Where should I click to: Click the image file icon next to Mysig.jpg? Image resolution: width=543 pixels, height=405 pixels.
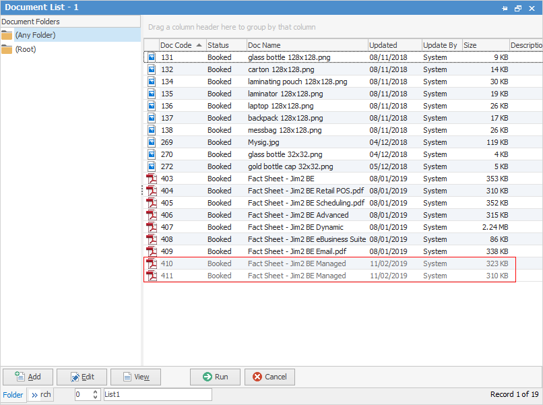click(151, 142)
